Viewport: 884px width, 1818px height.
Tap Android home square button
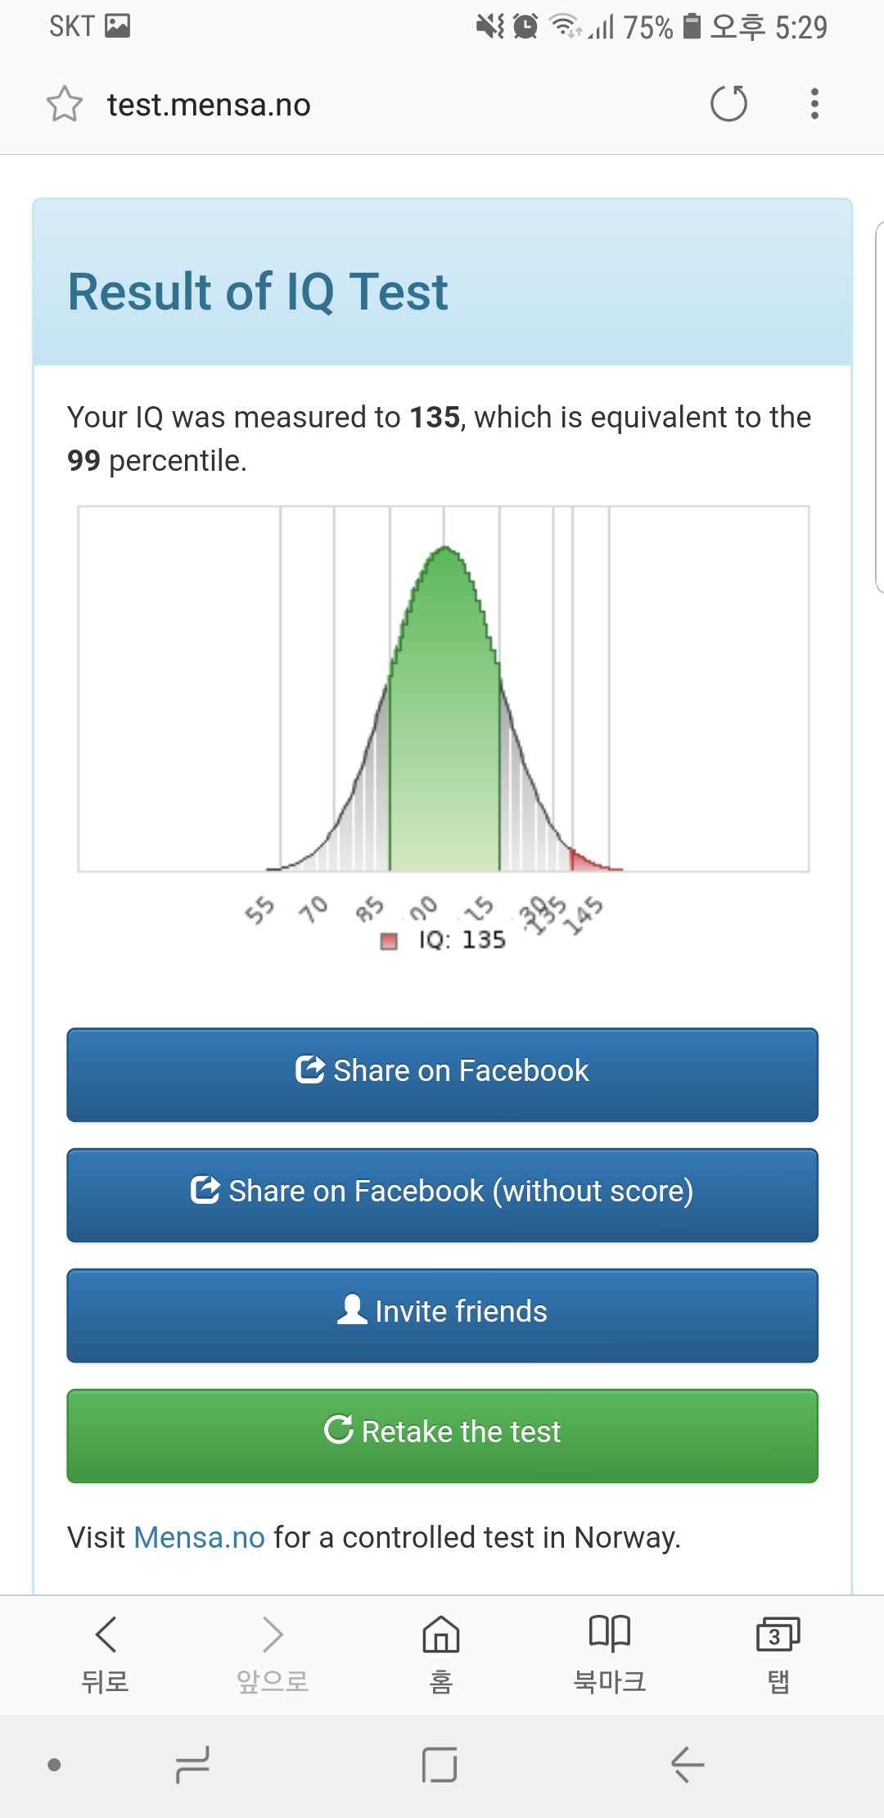pyautogui.click(x=440, y=1765)
